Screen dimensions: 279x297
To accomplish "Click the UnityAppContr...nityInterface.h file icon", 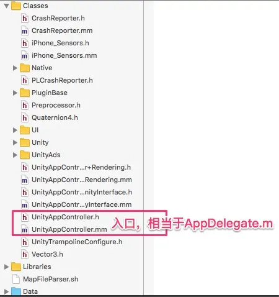I will click(x=25, y=192).
